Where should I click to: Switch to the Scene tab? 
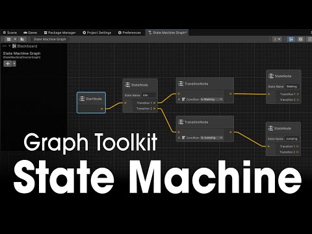[x=10, y=32]
